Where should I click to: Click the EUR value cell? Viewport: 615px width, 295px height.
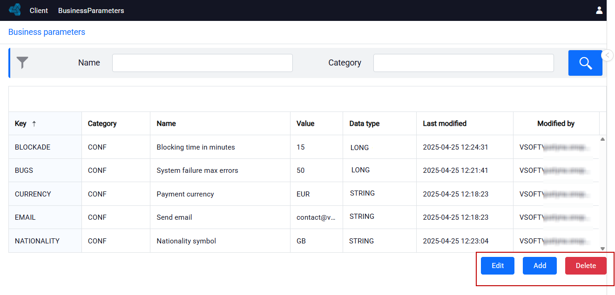(317, 194)
